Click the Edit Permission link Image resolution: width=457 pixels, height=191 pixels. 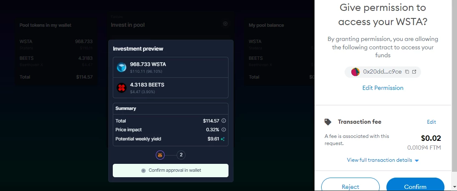click(x=383, y=88)
